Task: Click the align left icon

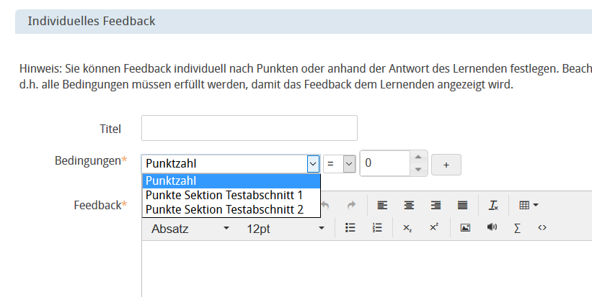Action: (x=382, y=205)
